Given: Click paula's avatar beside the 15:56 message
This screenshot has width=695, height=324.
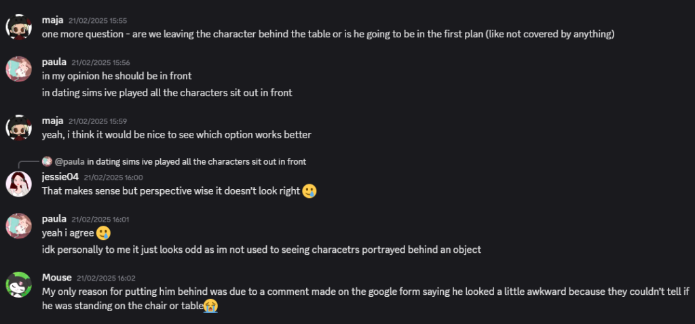Looking at the screenshot, I should point(18,69).
